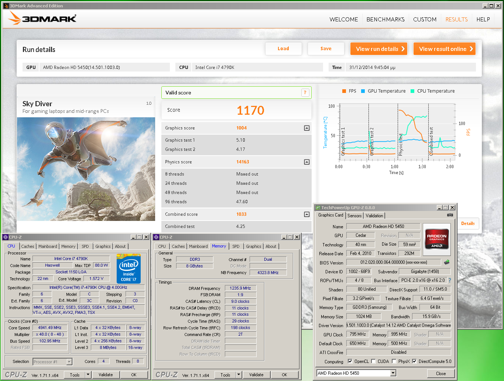Screen dimensions: 504x381
Task: Switch to Mainboard tab in left CPU-Z window
Action: tap(48, 246)
